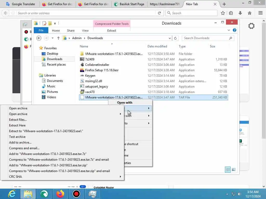Click the quick access New Folder icon
Viewport: 266px width, 199px height.
[50, 23]
